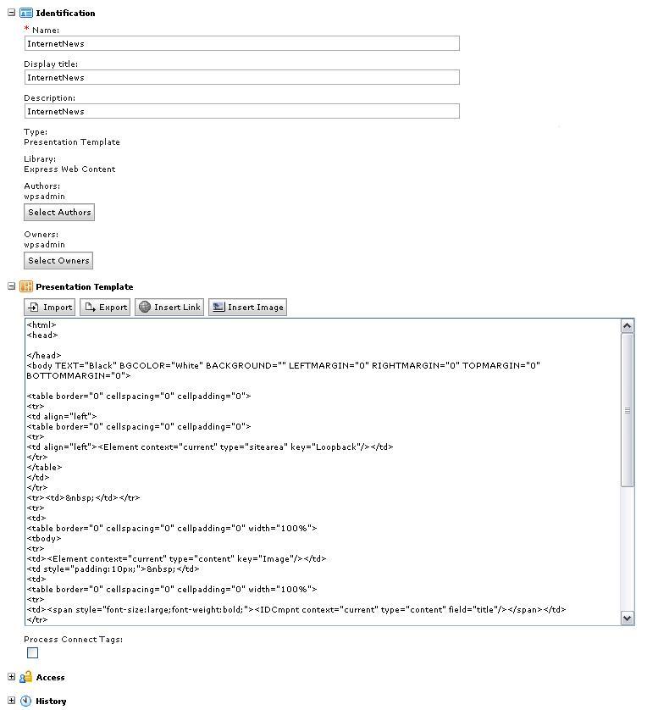Click the Access heading text
The image size is (647, 710).
50,678
